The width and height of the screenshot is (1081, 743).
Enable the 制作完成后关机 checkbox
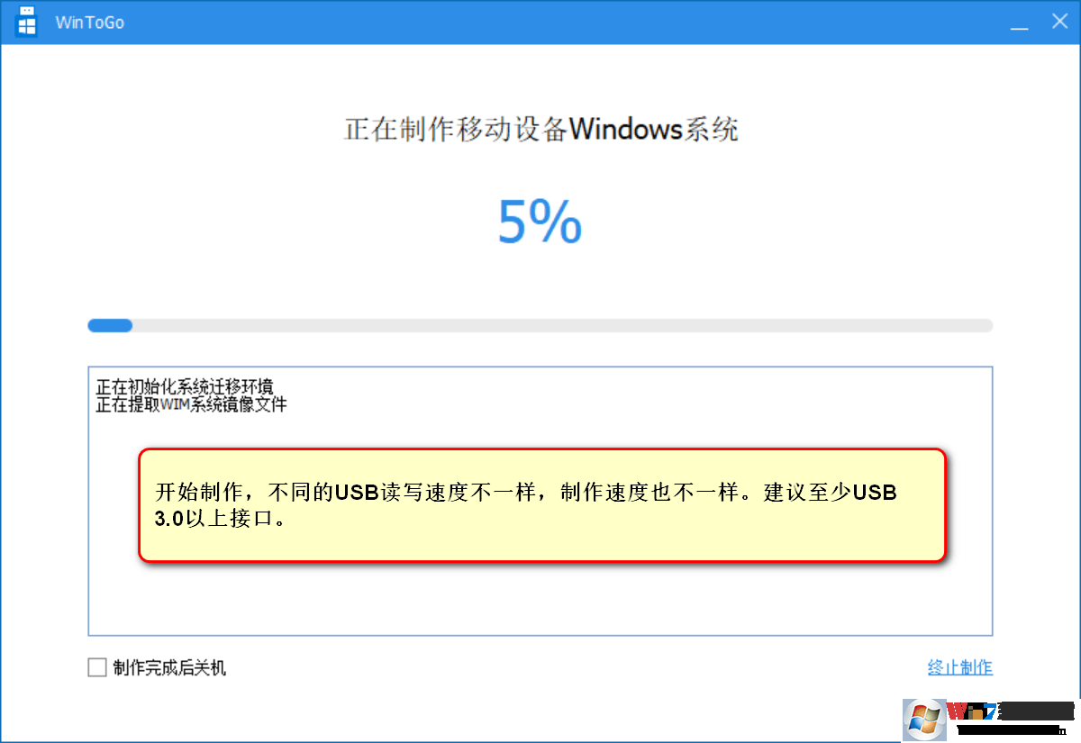[97, 667]
